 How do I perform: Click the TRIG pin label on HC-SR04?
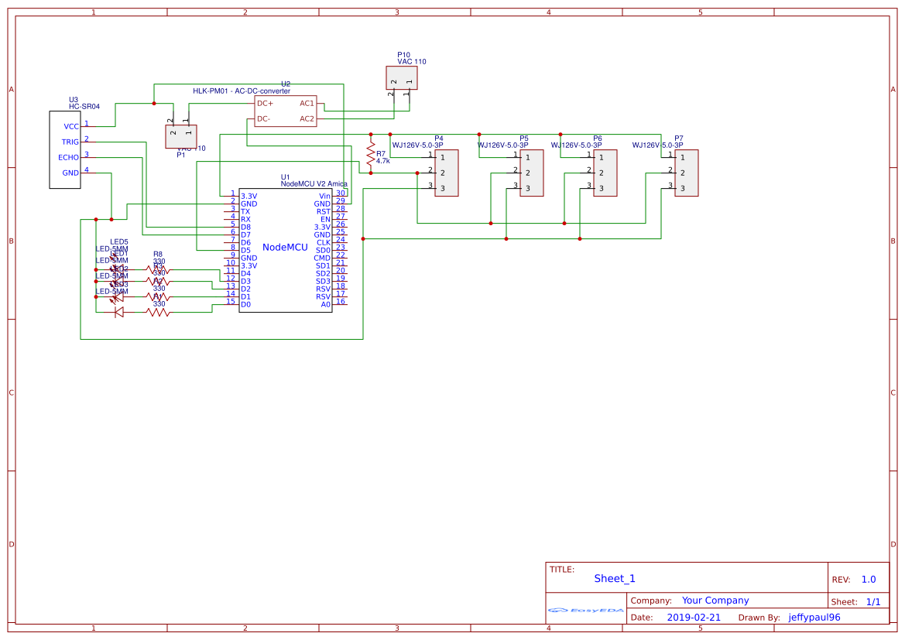(x=70, y=142)
